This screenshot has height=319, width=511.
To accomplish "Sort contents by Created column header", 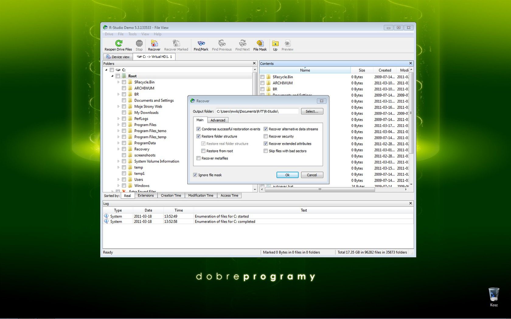I will pyautogui.click(x=385, y=70).
